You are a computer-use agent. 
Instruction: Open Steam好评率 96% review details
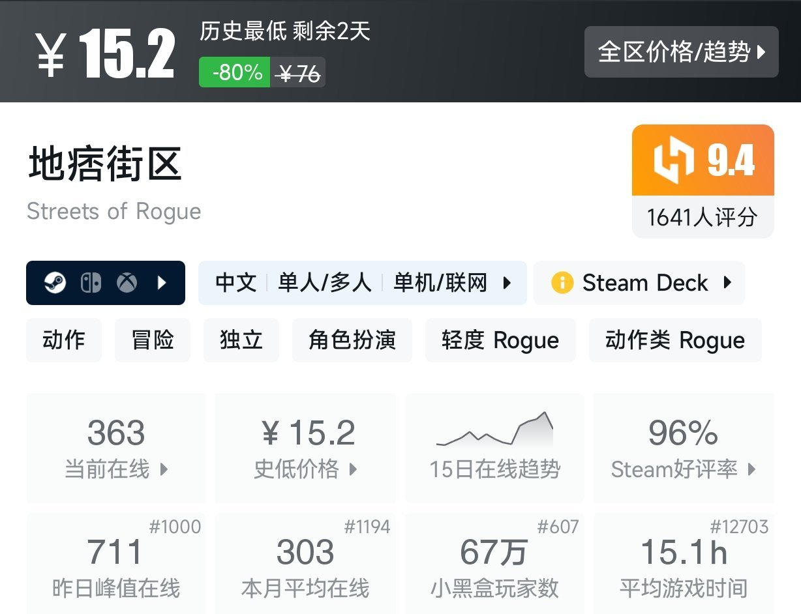pos(684,448)
